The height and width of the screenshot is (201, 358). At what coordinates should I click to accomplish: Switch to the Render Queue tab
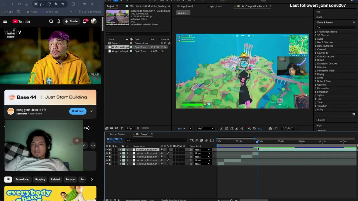point(117,134)
